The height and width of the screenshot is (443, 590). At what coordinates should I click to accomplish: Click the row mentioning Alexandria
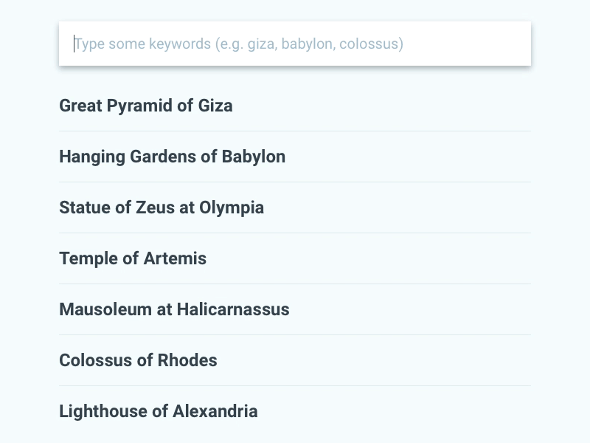pos(159,411)
